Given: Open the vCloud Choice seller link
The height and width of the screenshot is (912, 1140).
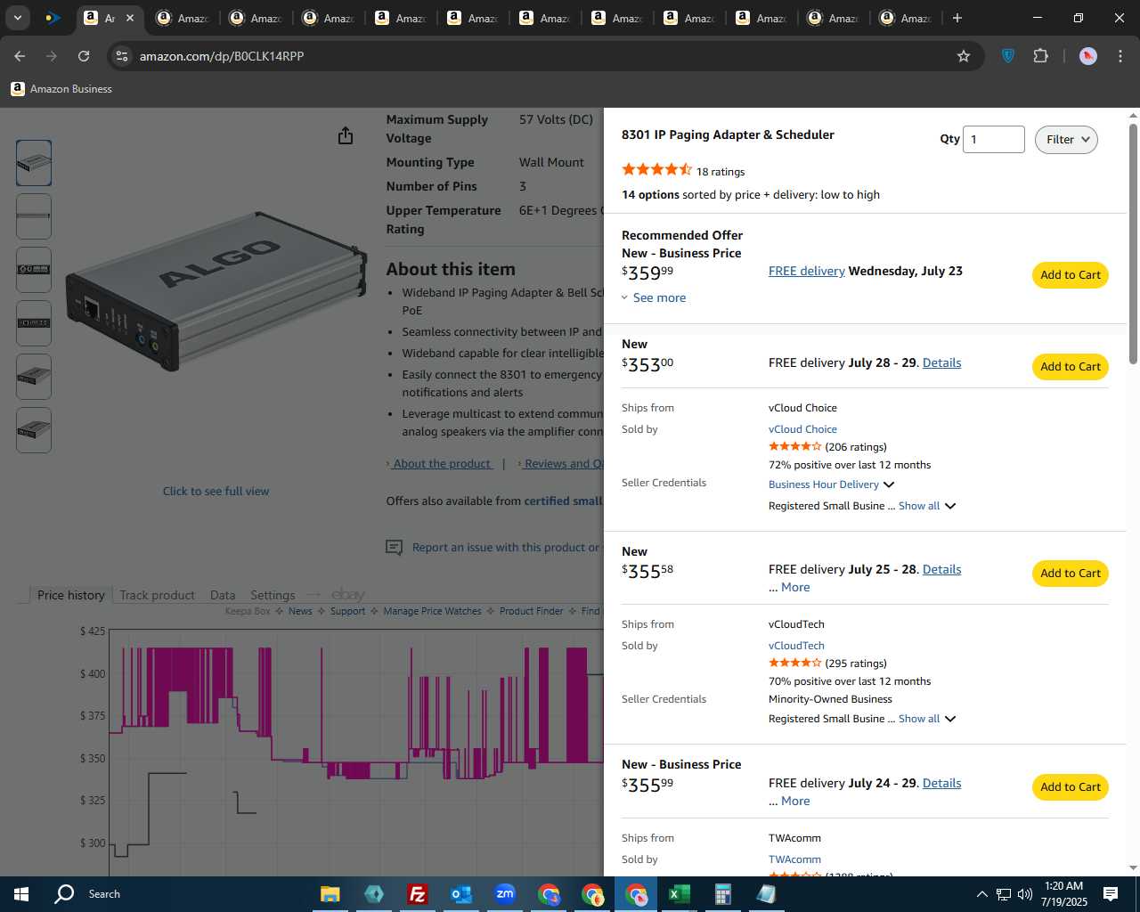Looking at the screenshot, I should [802, 429].
